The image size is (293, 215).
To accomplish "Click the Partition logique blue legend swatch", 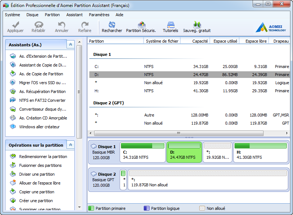I will (146, 208).
